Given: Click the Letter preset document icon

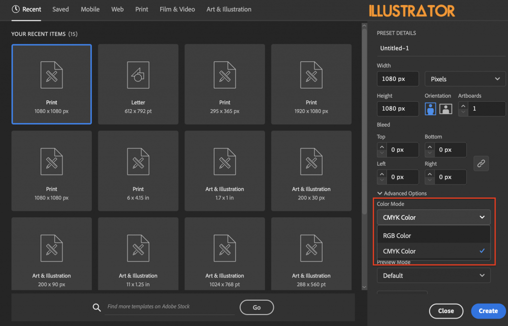Looking at the screenshot, I should (x=138, y=75).
